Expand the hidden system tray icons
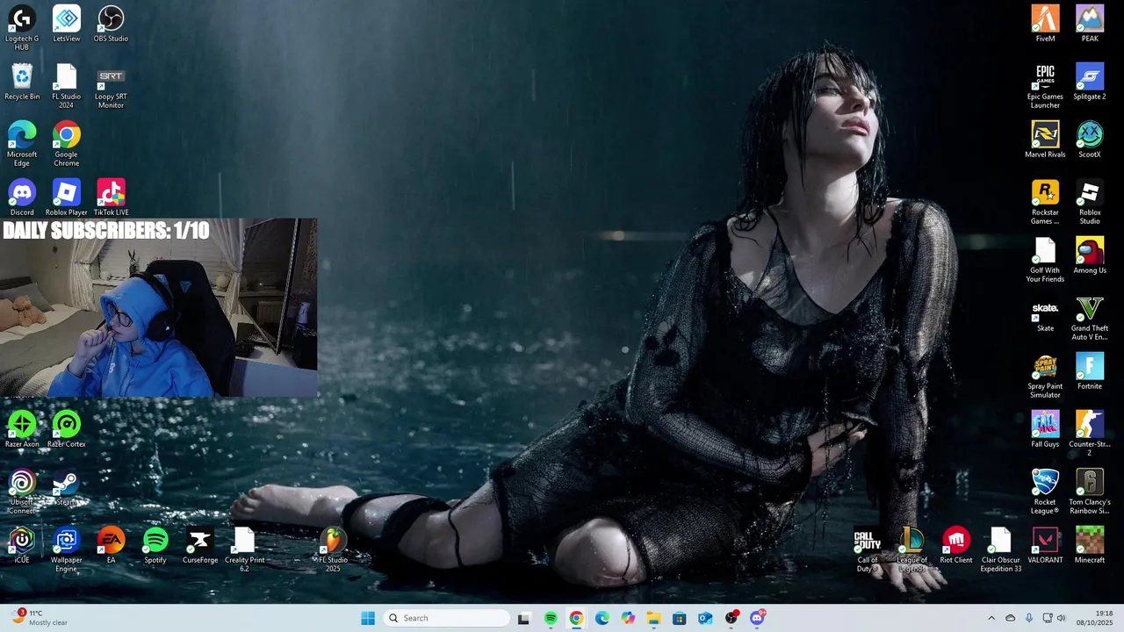 coord(991,618)
